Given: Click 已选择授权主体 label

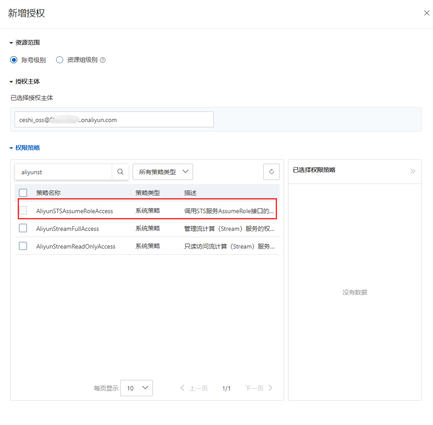Looking at the screenshot, I should [x=32, y=98].
